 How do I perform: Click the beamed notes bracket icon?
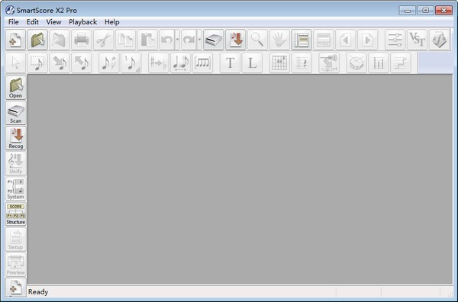202,63
